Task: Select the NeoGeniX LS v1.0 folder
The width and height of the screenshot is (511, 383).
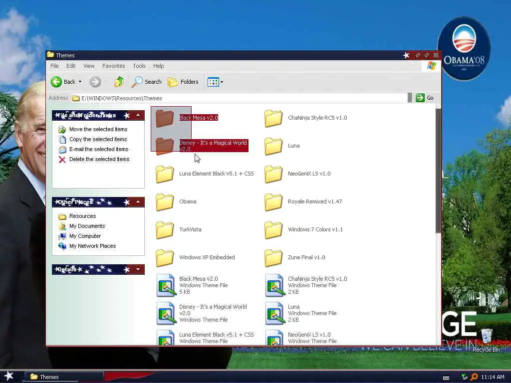Action: click(273, 174)
